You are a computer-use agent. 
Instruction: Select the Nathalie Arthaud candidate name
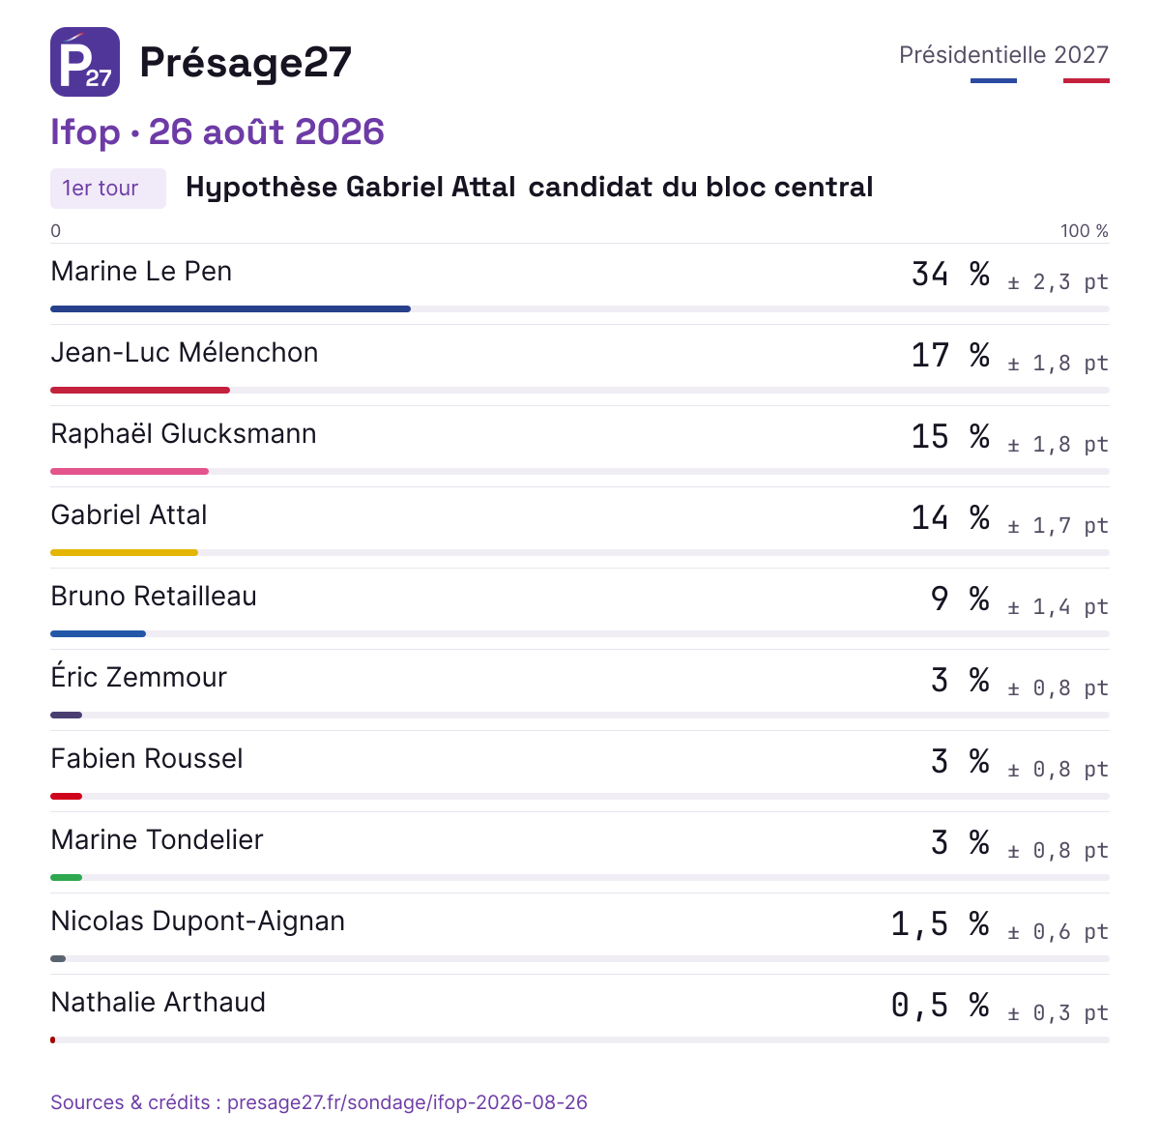[x=158, y=1002]
